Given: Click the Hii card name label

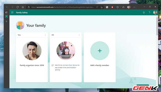Looking at the screenshot, I should 53,35.
